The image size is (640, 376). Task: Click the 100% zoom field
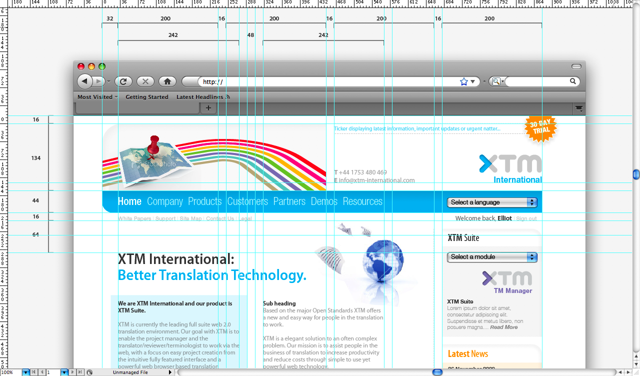[x=11, y=372]
